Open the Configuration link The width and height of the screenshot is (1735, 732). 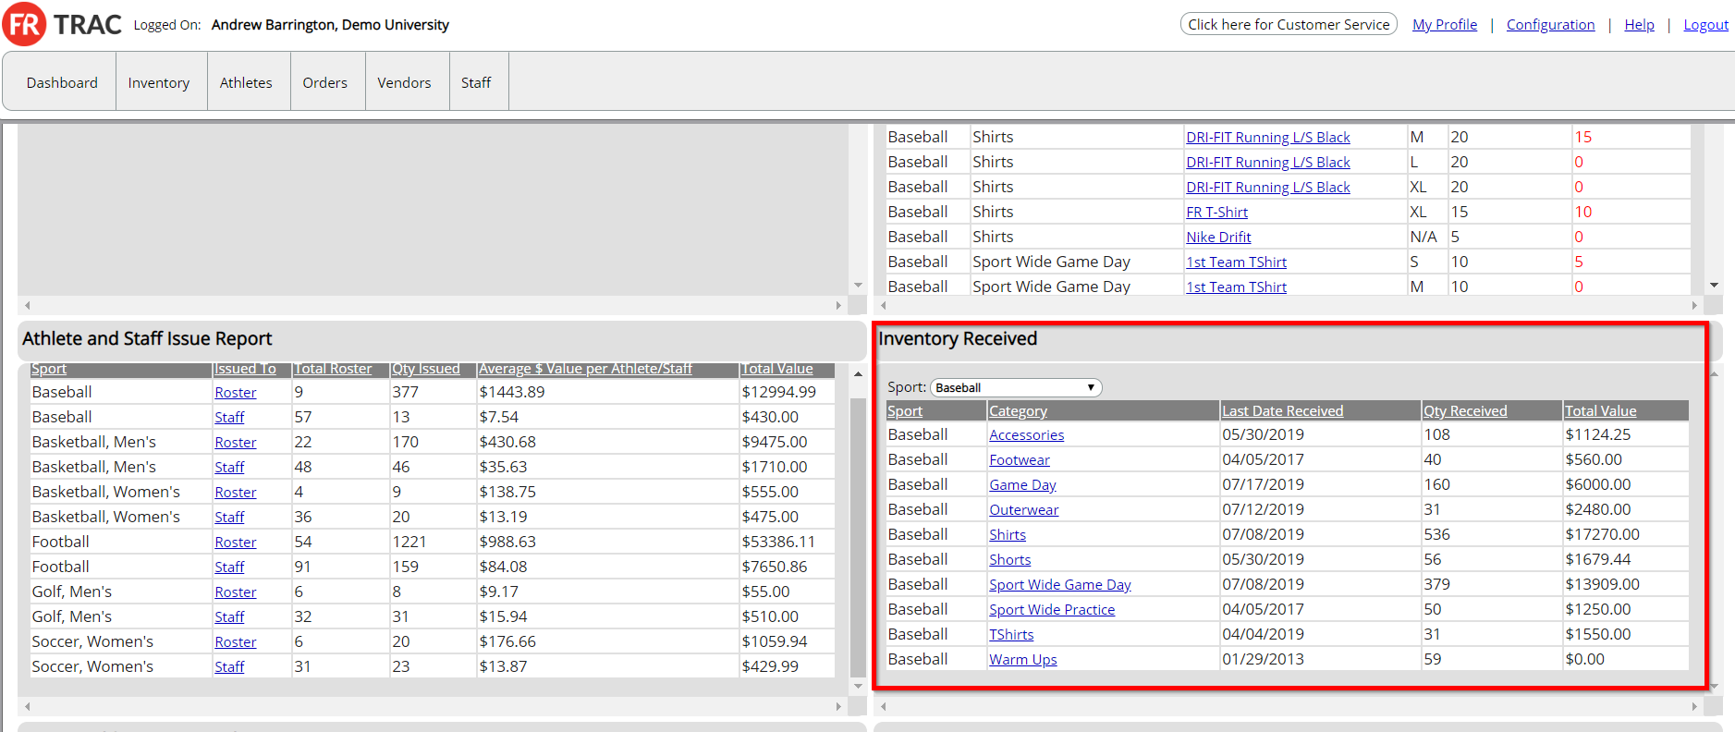pos(1550,25)
